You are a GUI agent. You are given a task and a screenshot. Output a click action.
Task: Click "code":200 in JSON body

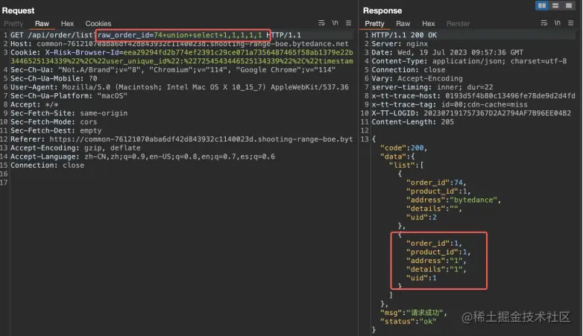point(402,148)
